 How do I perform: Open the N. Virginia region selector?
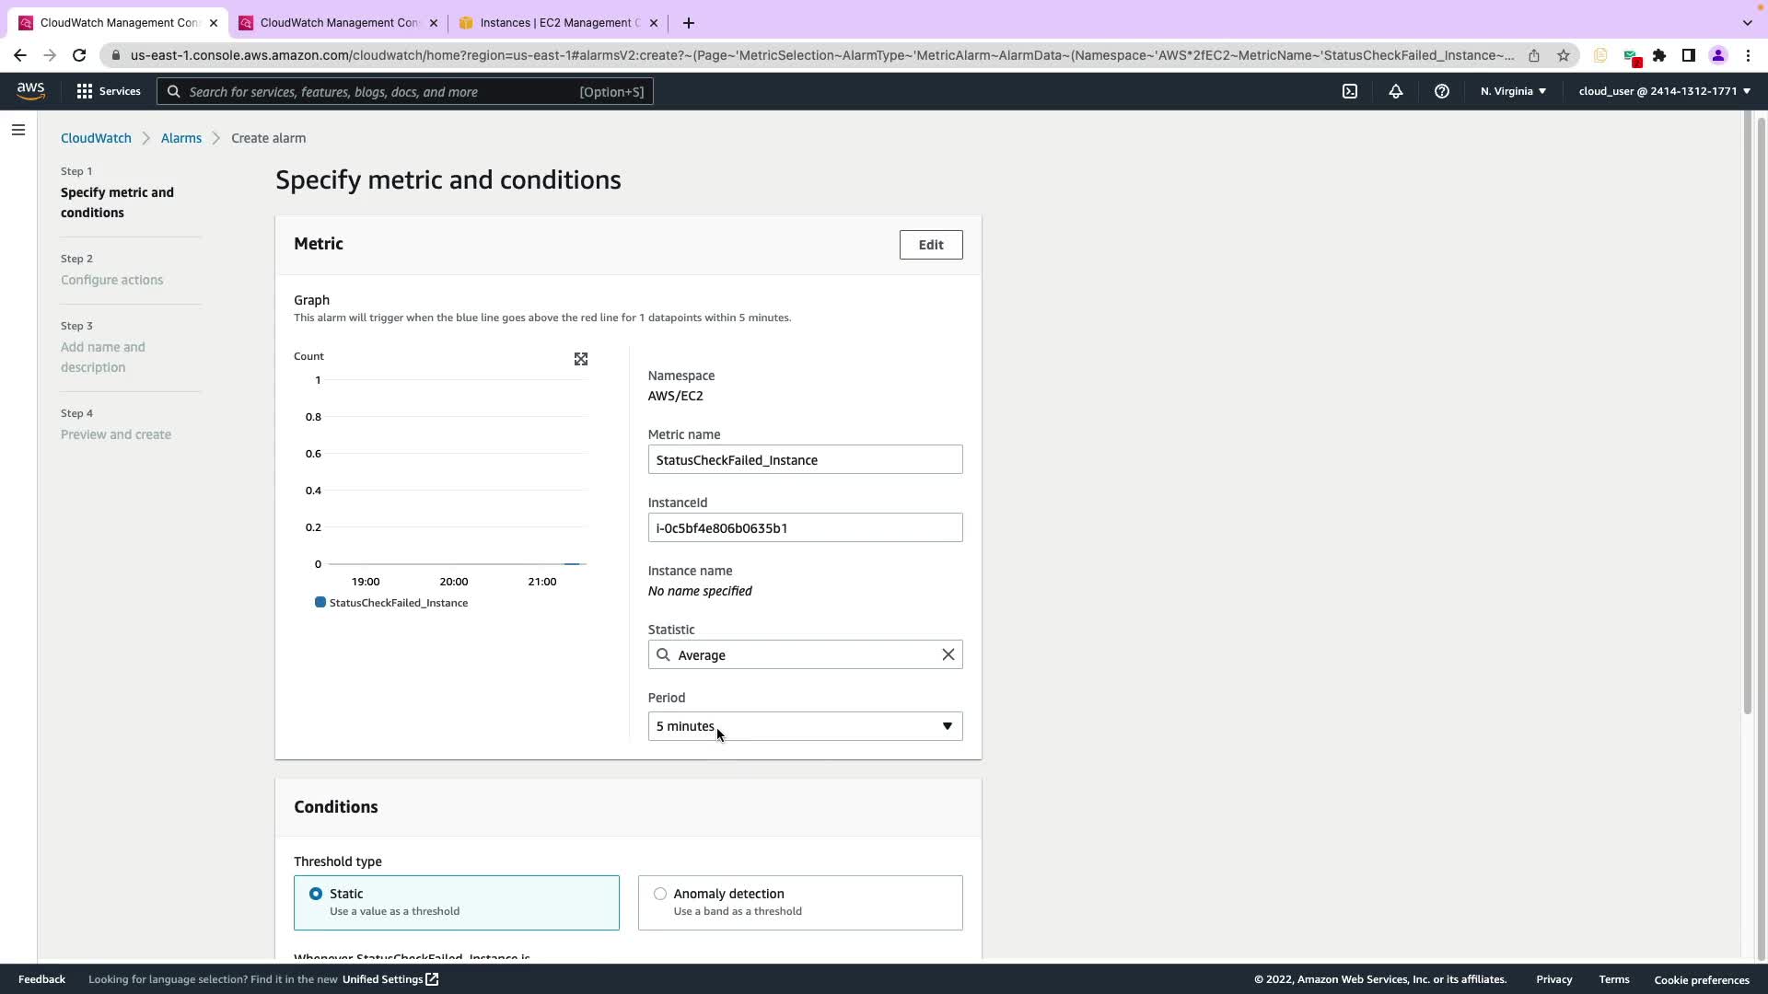click(x=1512, y=91)
